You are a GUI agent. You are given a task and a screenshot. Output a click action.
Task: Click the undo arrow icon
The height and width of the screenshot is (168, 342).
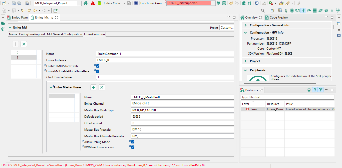pyautogui.click(x=231, y=3)
